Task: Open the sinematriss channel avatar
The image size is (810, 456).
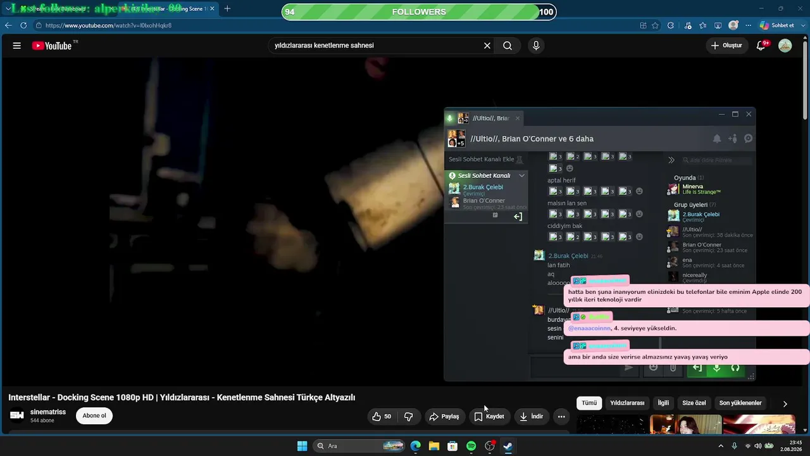Action: pyautogui.click(x=17, y=415)
